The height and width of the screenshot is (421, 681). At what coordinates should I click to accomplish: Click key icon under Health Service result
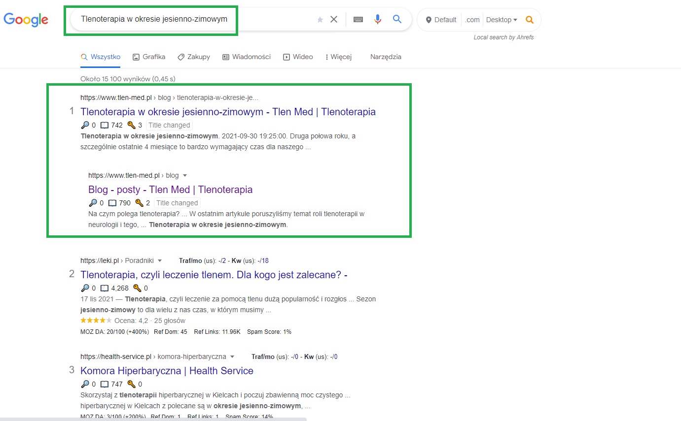point(131,384)
